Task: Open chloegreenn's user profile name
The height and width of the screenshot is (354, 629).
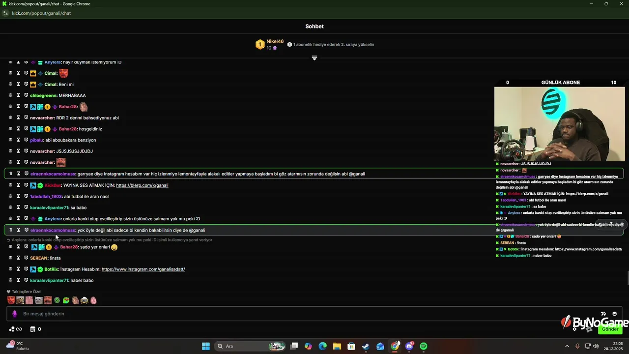Action: [43, 95]
